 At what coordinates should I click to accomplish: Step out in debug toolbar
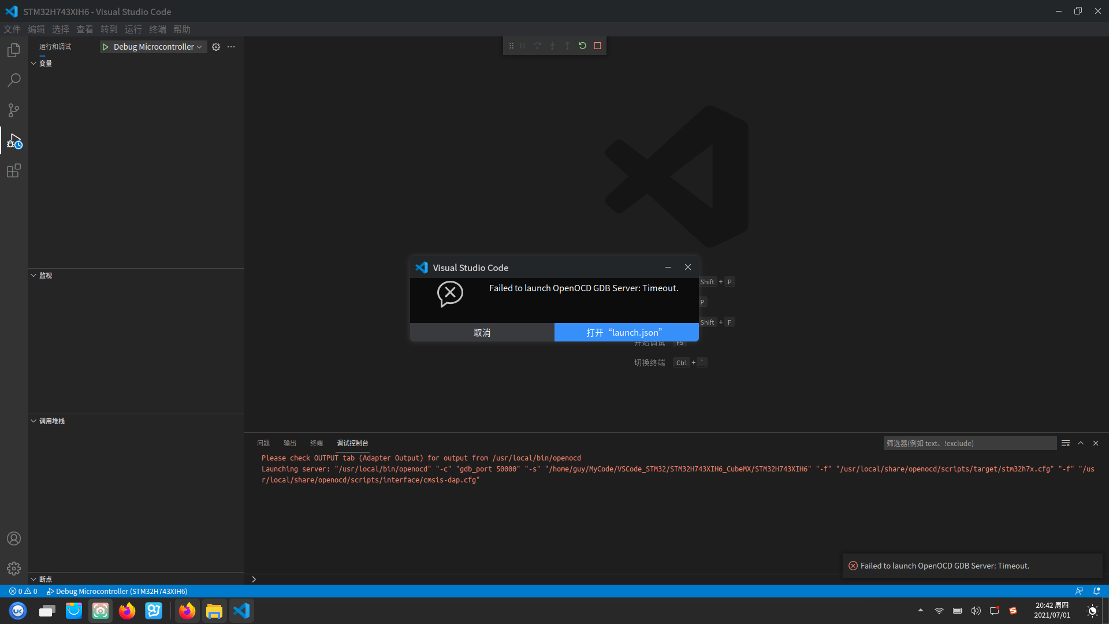click(x=567, y=46)
